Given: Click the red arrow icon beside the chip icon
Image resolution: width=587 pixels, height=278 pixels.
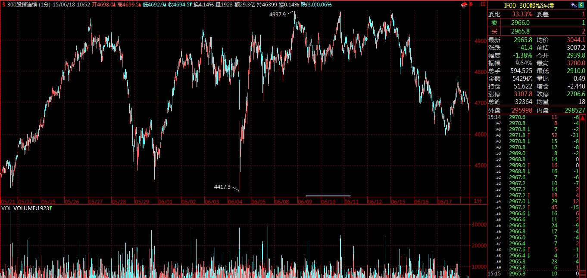Looking at the screenshot, I should [472, 5].
